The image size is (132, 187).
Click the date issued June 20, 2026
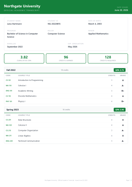(x=121, y=10)
